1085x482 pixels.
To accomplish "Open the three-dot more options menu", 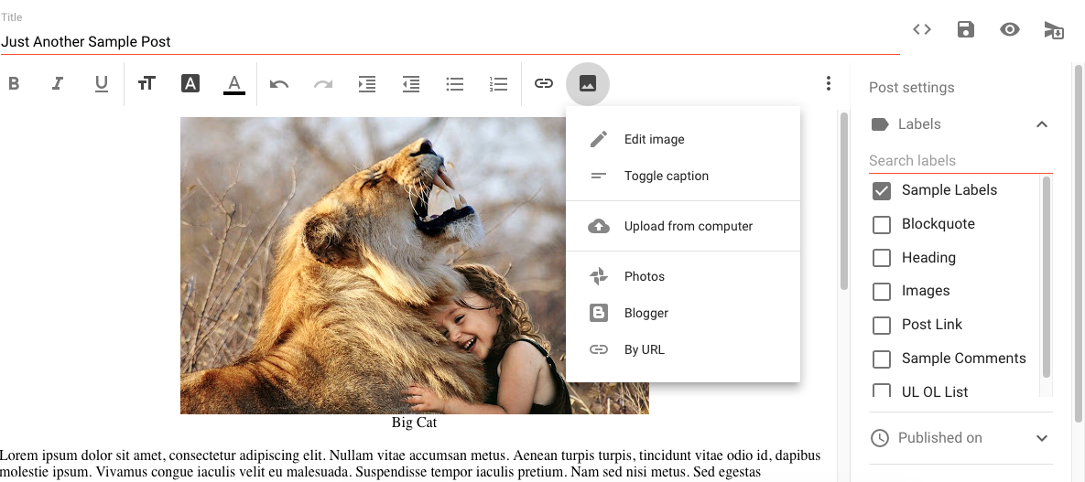I will 828,84.
